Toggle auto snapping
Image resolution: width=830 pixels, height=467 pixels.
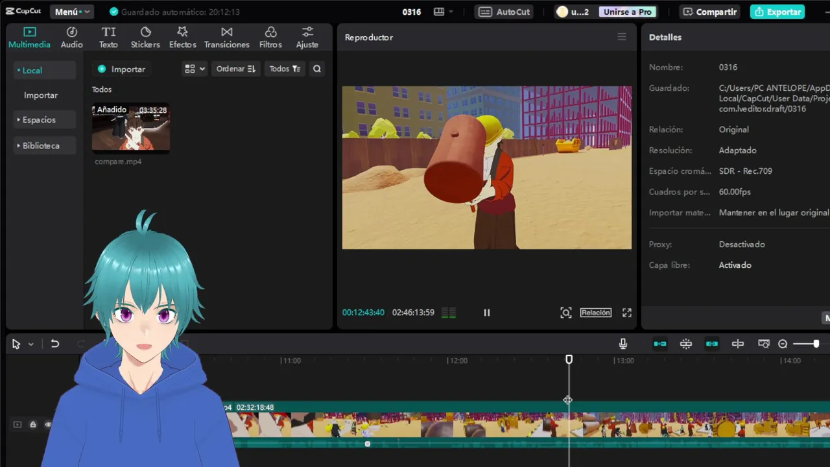tap(686, 344)
